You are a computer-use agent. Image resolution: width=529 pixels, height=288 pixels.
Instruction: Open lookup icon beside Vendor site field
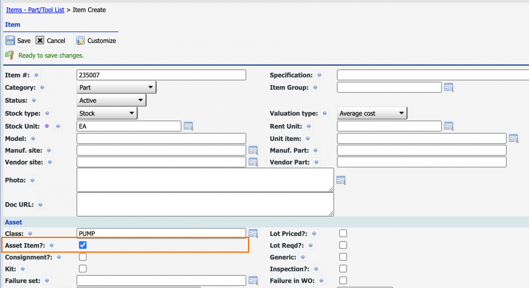[x=253, y=162]
